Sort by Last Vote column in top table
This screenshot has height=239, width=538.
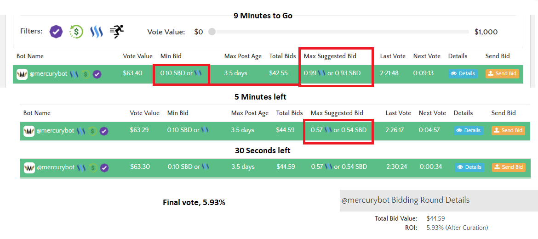(393, 56)
